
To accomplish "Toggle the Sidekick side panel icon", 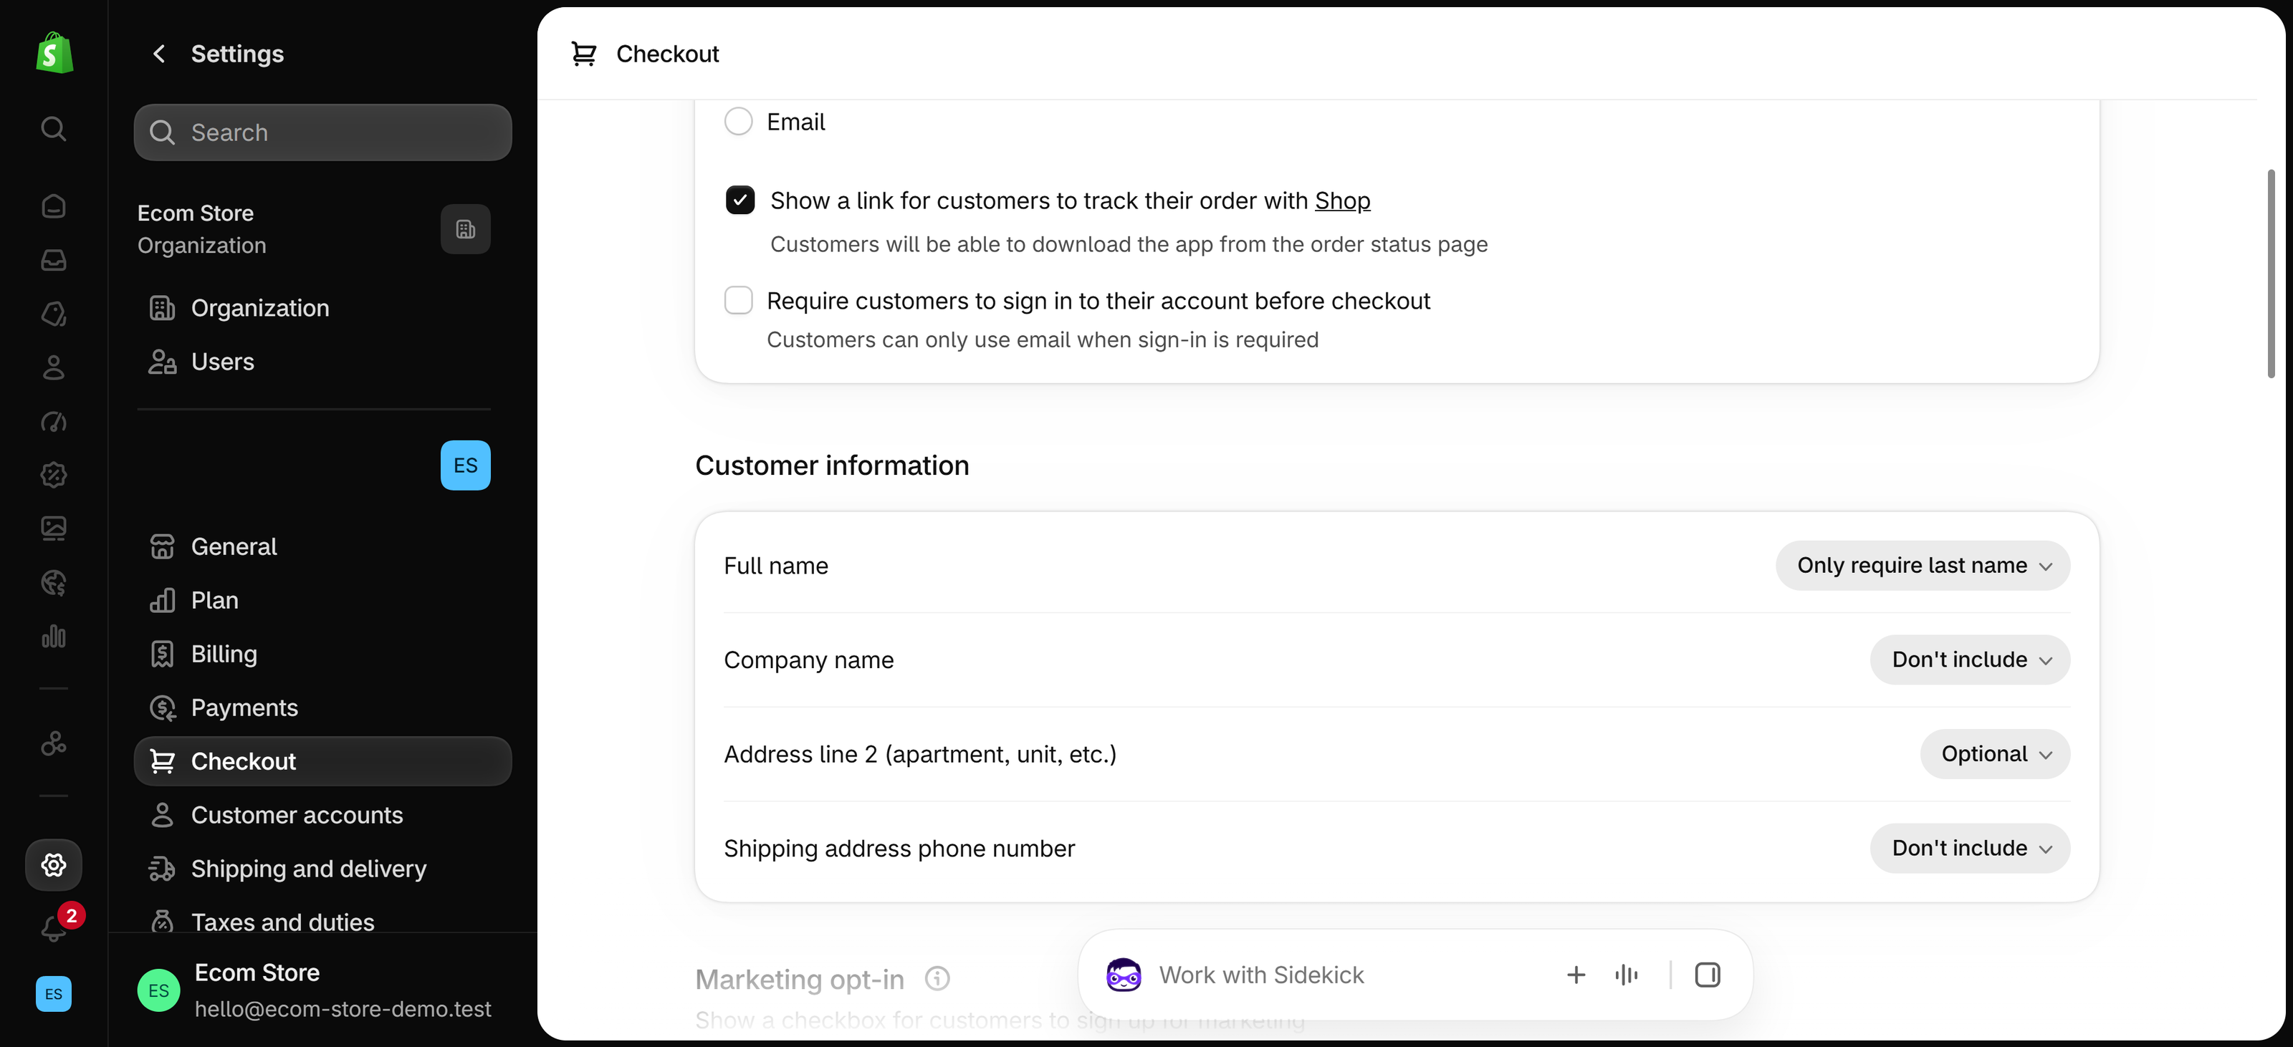I will [1708, 975].
